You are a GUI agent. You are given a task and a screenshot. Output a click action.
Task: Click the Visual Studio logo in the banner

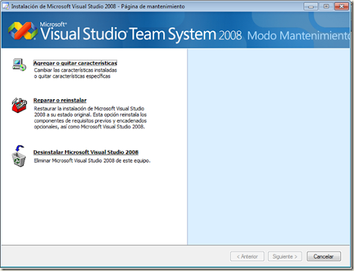[x=23, y=30]
